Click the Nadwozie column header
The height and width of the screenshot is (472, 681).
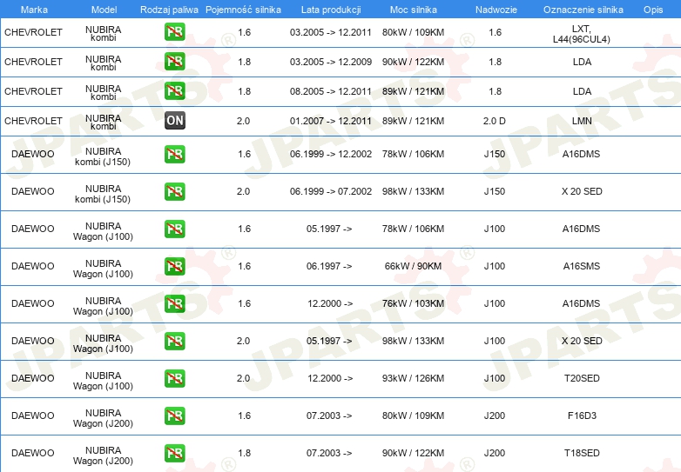pyautogui.click(x=496, y=10)
